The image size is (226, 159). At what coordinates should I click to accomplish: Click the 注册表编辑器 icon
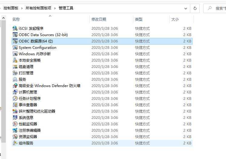(x=15, y=130)
